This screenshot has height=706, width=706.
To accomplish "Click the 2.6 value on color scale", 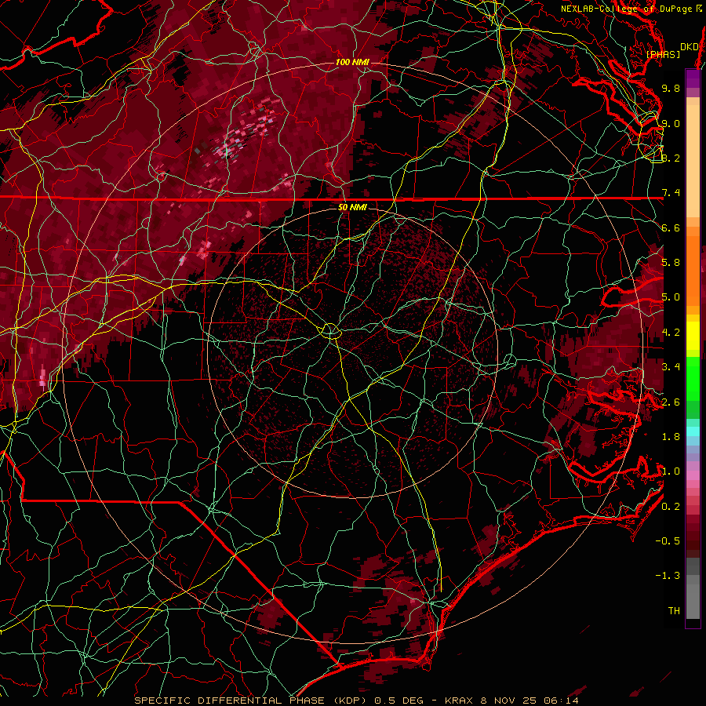I will 671,402.
